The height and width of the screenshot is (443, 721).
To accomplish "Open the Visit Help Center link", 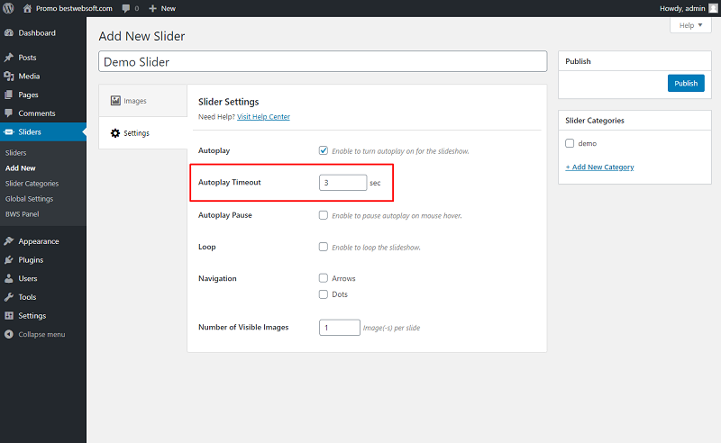I will coord(263,117).
